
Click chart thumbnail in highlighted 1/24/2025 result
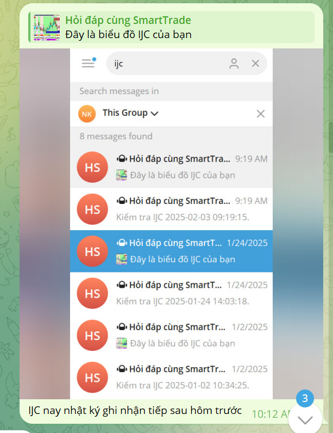(122, 259)
